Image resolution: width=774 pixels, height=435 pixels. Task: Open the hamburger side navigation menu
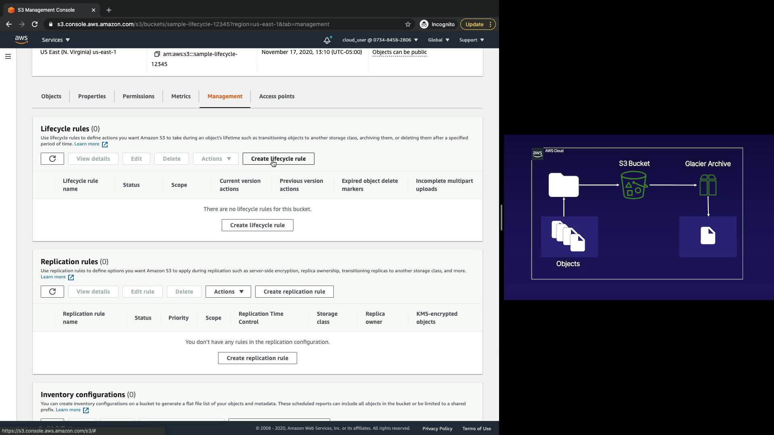[x=8, y=56]
